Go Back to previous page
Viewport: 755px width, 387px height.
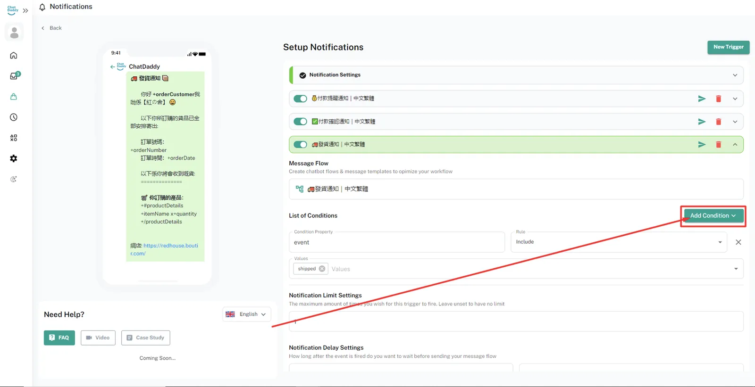(x=51, y=28)
